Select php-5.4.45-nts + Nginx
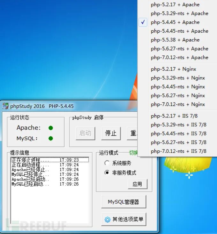 177,87
